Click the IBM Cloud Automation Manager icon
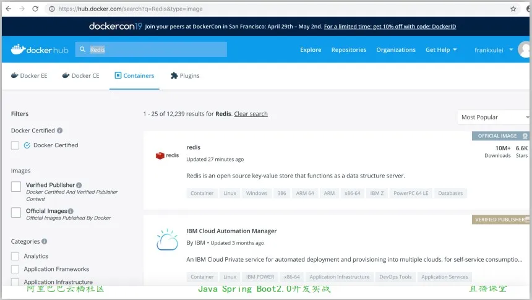Viewport: 532px width, 300px height. coord(167,239)
